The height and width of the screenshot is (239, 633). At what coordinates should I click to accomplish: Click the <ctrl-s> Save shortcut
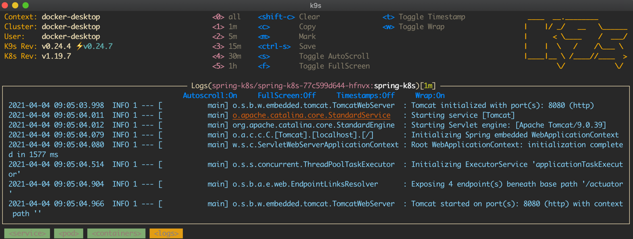point(287,47)
